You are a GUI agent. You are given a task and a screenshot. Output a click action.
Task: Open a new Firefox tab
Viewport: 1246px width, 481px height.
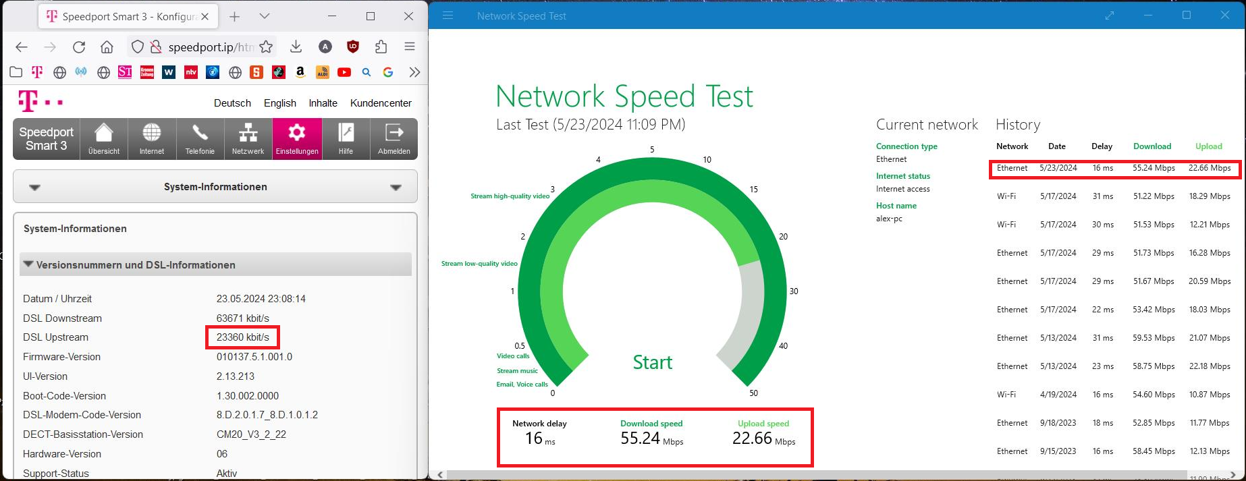click(234, 16)
